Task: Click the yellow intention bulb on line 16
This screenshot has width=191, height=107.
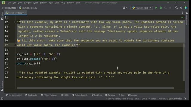Action: click(x=19, y=41)
